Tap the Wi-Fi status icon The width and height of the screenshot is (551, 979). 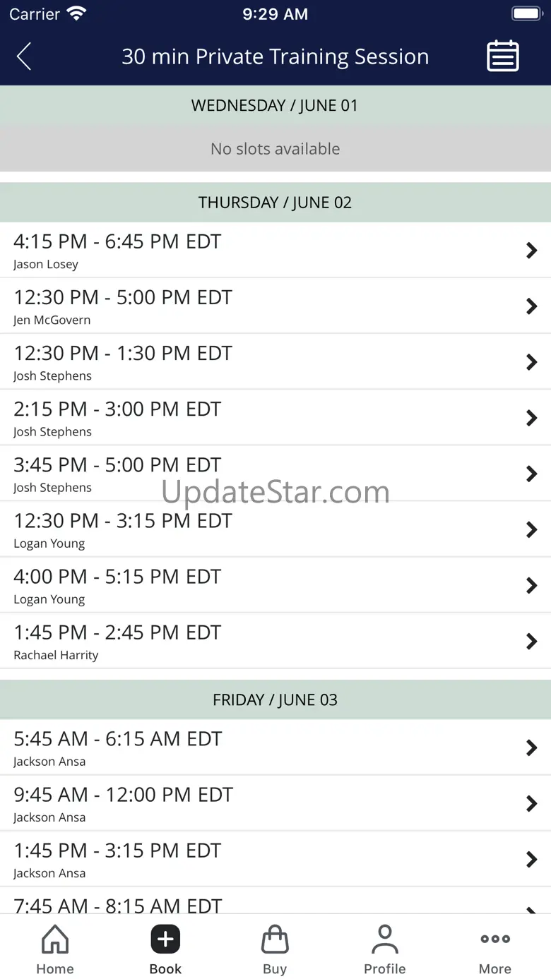coord(76,14)
